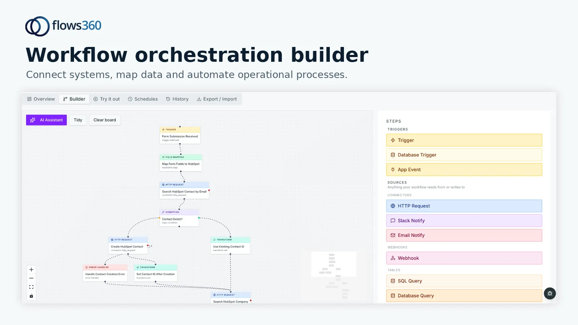This screenshot has height=325, width=578.
Task: Zoom out of the workflow canvas
Action: (x=31, y=278)
